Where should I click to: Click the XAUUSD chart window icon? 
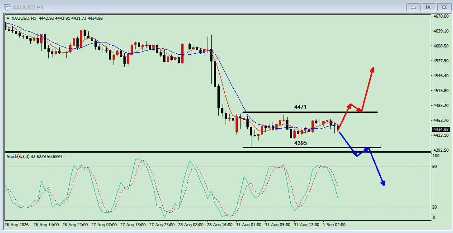[7, 7]
